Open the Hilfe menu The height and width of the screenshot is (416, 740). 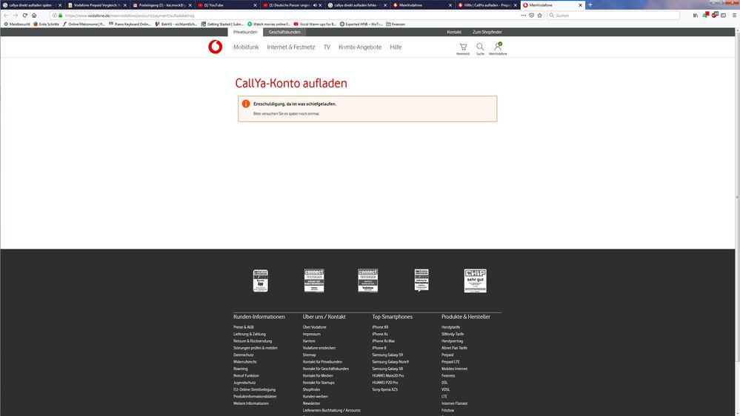point(396,47)
